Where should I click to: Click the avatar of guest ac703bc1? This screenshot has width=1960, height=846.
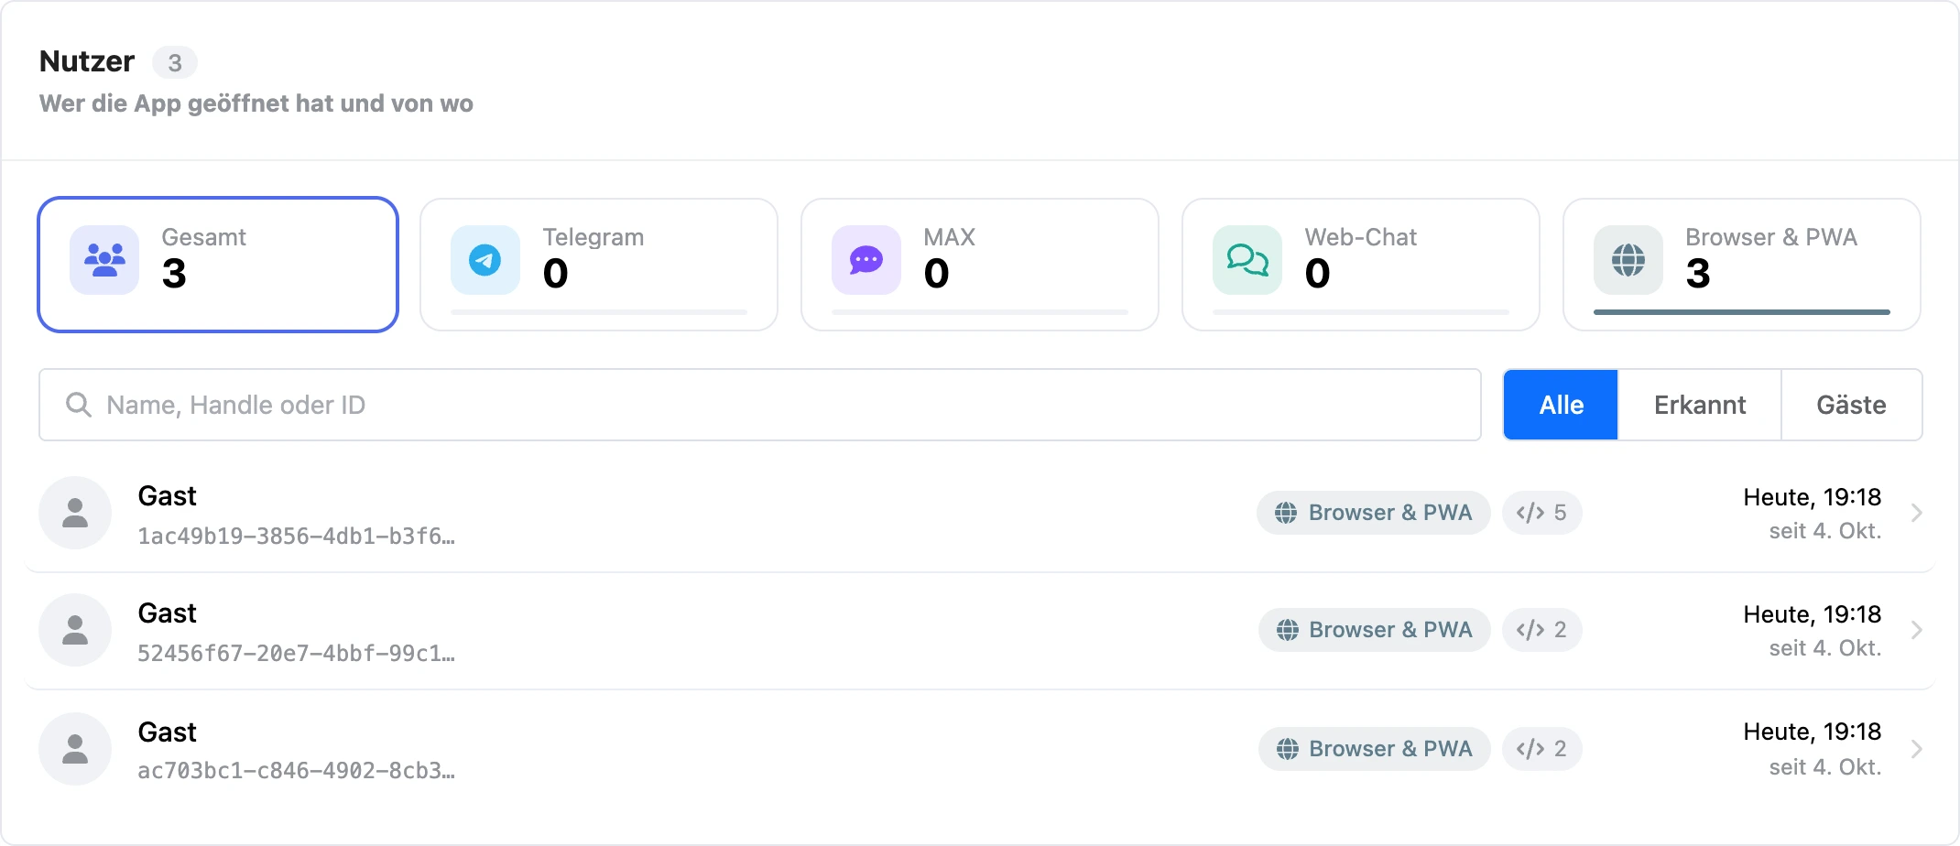(x=75, y=749)
